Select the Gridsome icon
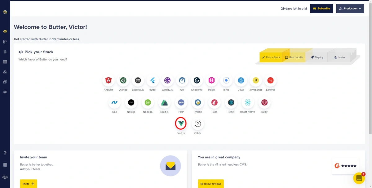This screenshot has width=372, height=188. [197, 80]
